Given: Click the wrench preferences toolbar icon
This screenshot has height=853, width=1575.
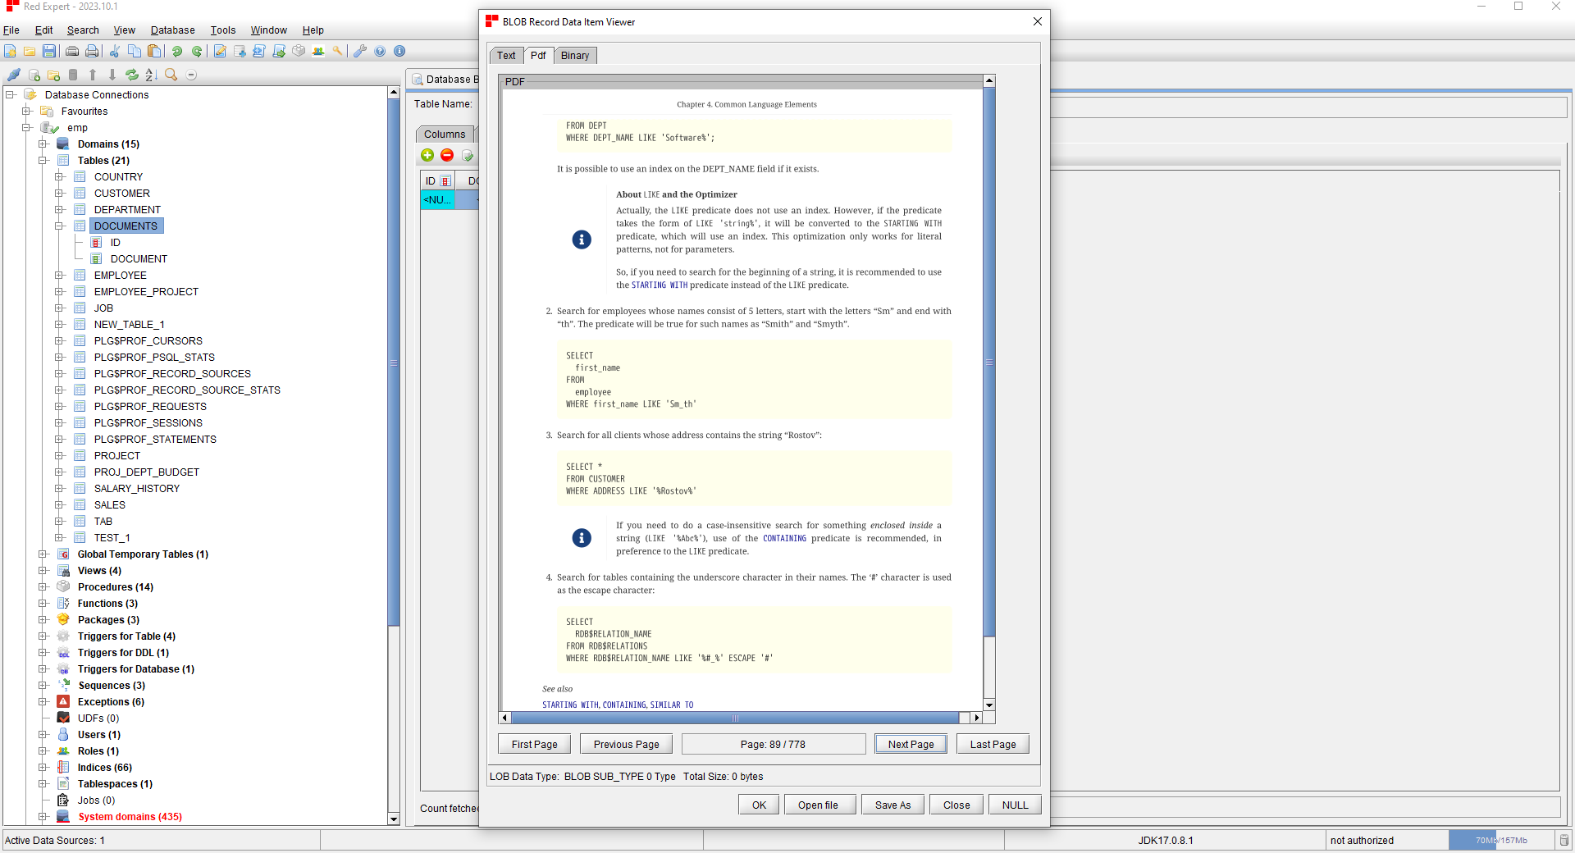Looking at the screenshot, I should click(359, 51).
